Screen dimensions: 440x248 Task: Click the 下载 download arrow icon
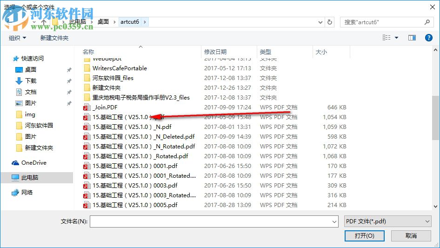19,81
